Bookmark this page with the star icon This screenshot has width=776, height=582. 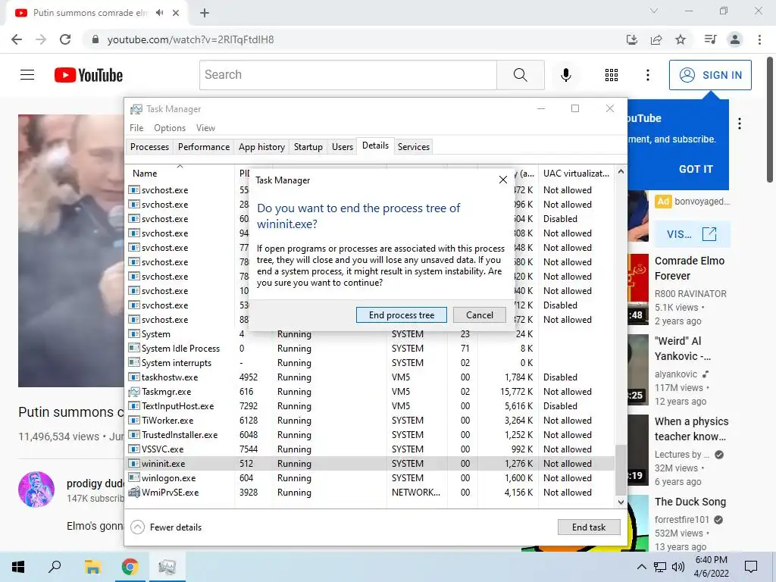pos(681,39)
